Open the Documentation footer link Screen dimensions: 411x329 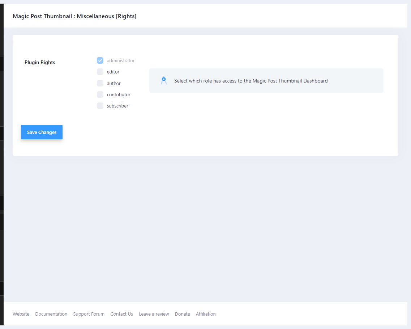tap(51, 314)
